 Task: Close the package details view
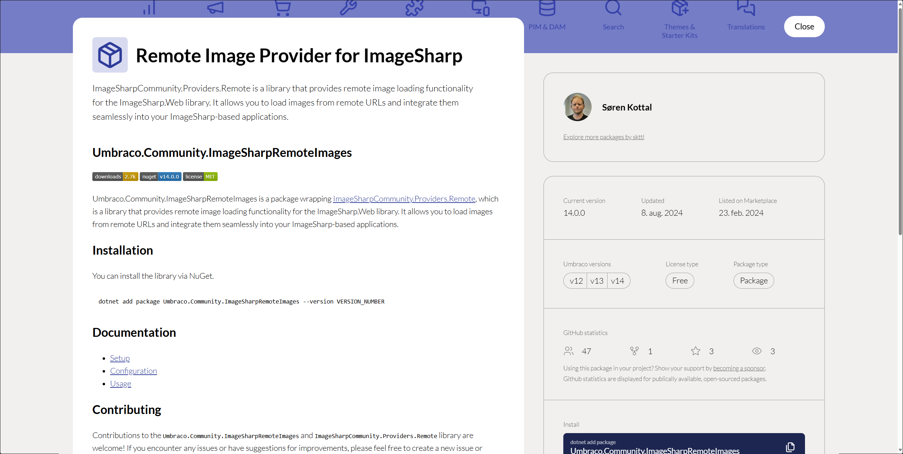(x=804, y=26)
